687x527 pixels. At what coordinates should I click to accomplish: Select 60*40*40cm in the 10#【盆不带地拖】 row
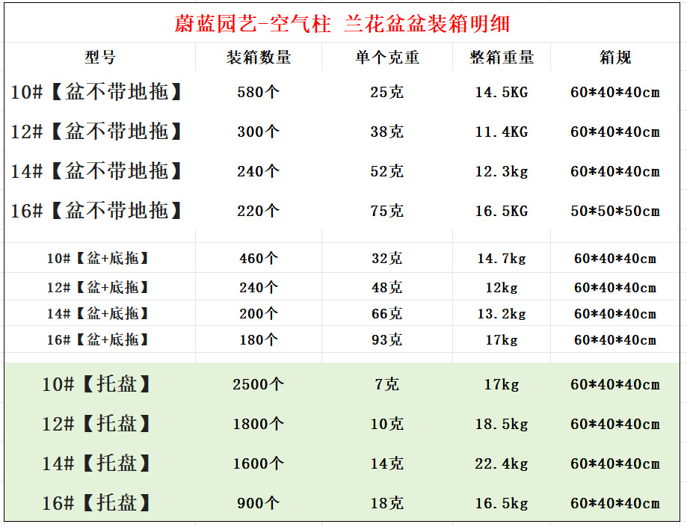click(x=615, y=92)
